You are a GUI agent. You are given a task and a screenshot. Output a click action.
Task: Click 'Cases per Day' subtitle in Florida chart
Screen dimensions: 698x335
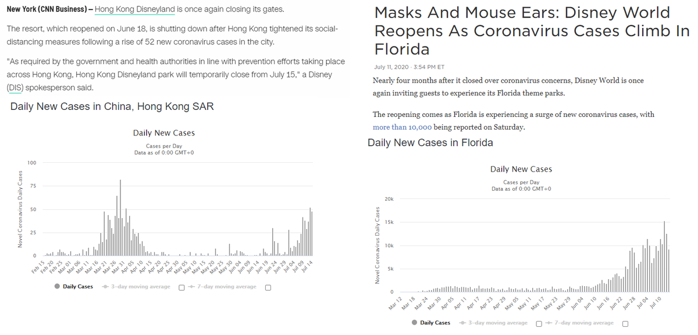521,183
